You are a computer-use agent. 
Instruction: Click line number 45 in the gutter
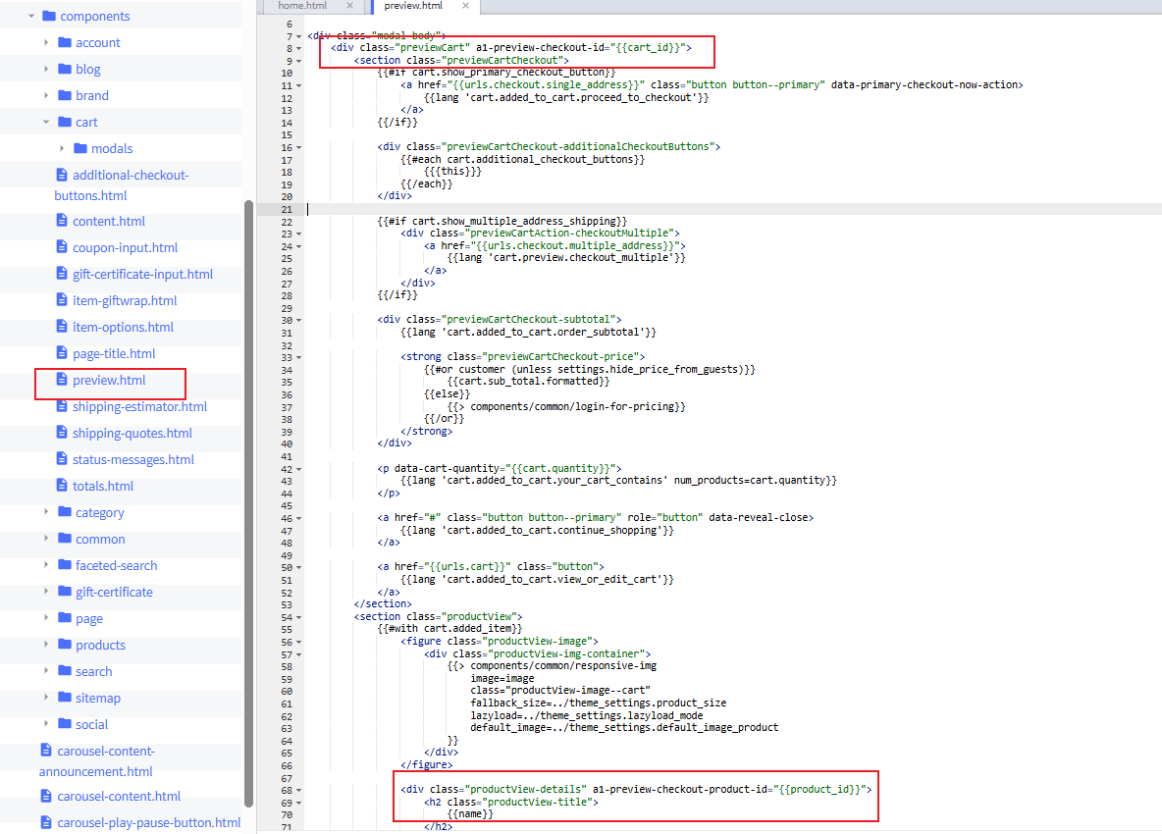click(287, 506)
